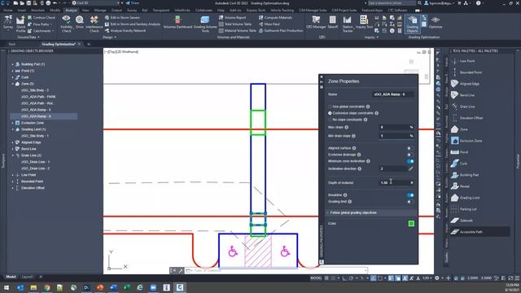Click Edit in Storm Sewers
Screen dimensions: 521x293
[122, 18]
